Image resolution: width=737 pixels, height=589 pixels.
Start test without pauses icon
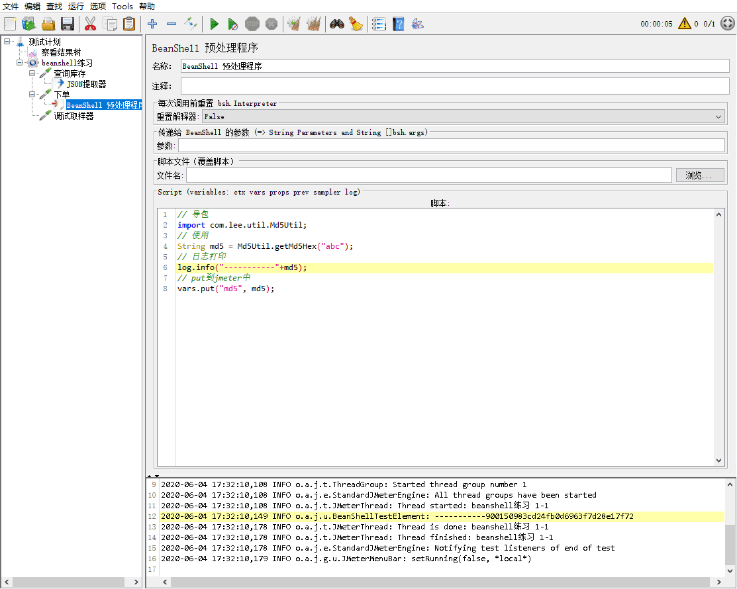[232, 23]
